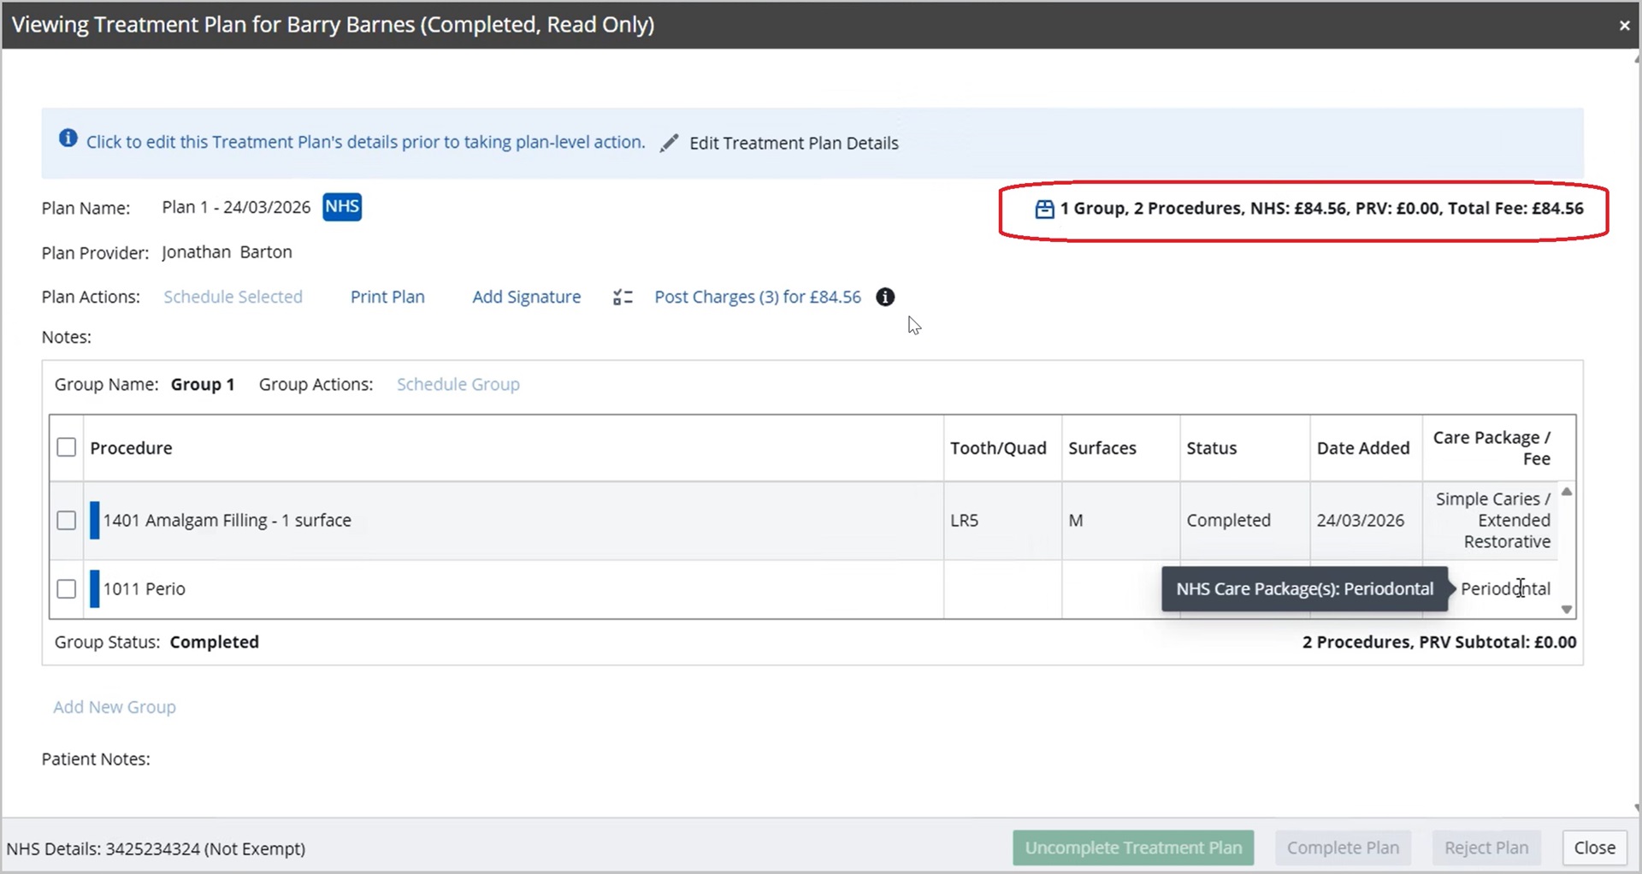Check the 1401 Amalgam Filling row checkbox

67,521
